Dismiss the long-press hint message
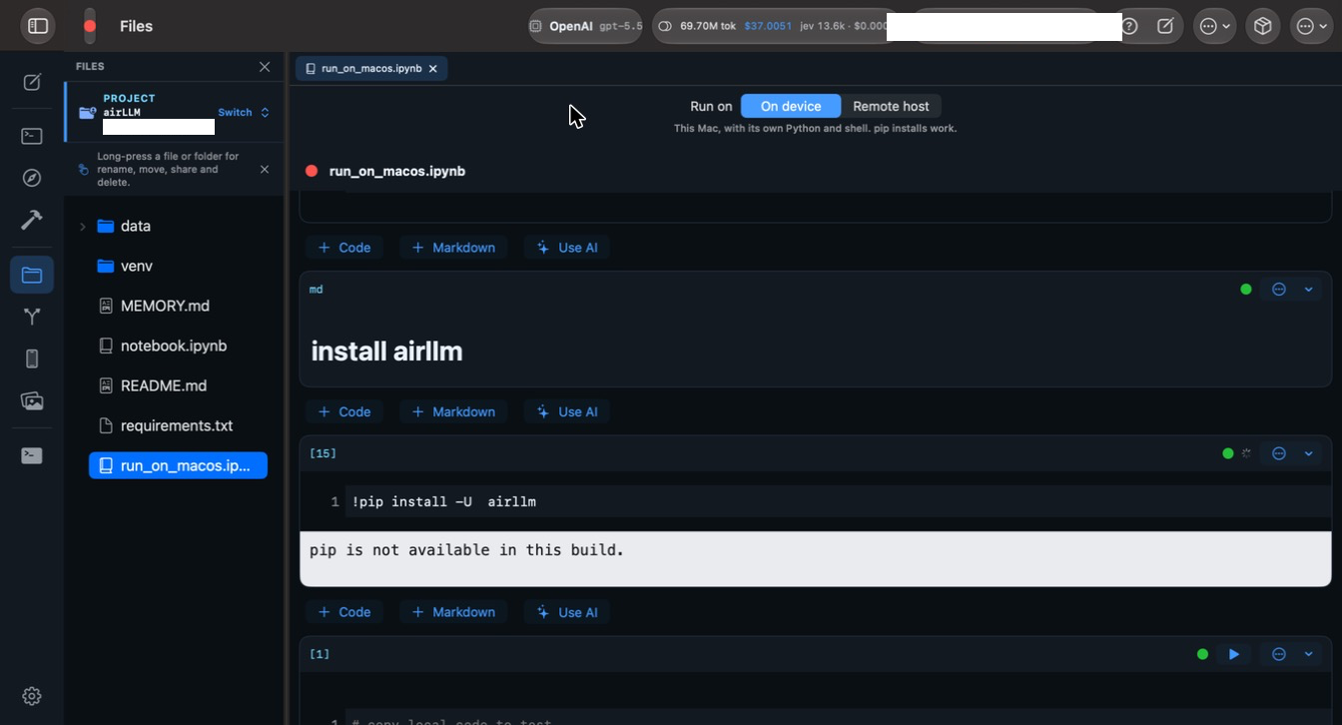The height and width of the screenshot is (725, 1342). pyautogui.click(x=265, y=170)
